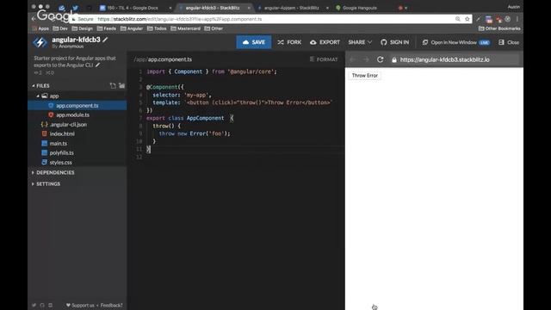Sign in with GitHub

tap(394, 42)
